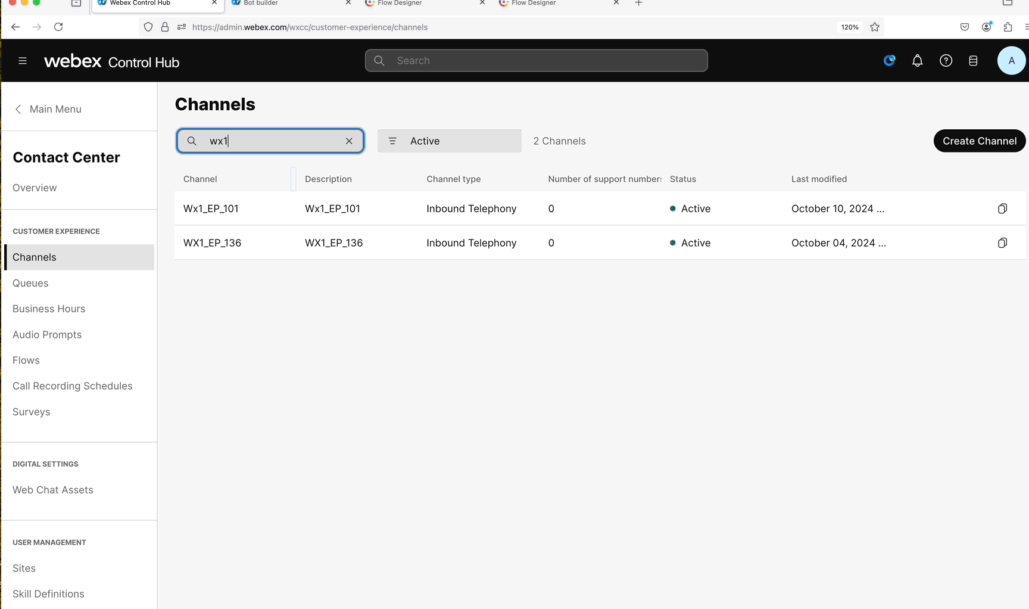
Task: Open the help question mark icon
Action: 946,61
